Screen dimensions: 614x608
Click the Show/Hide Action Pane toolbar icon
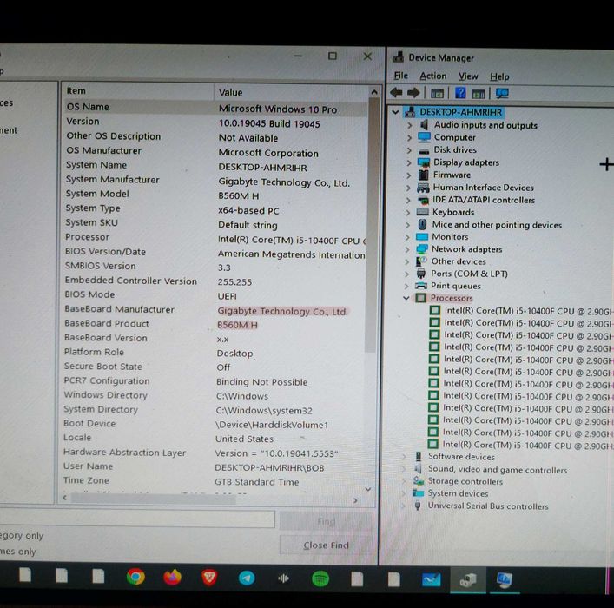(x=479, y=94)
